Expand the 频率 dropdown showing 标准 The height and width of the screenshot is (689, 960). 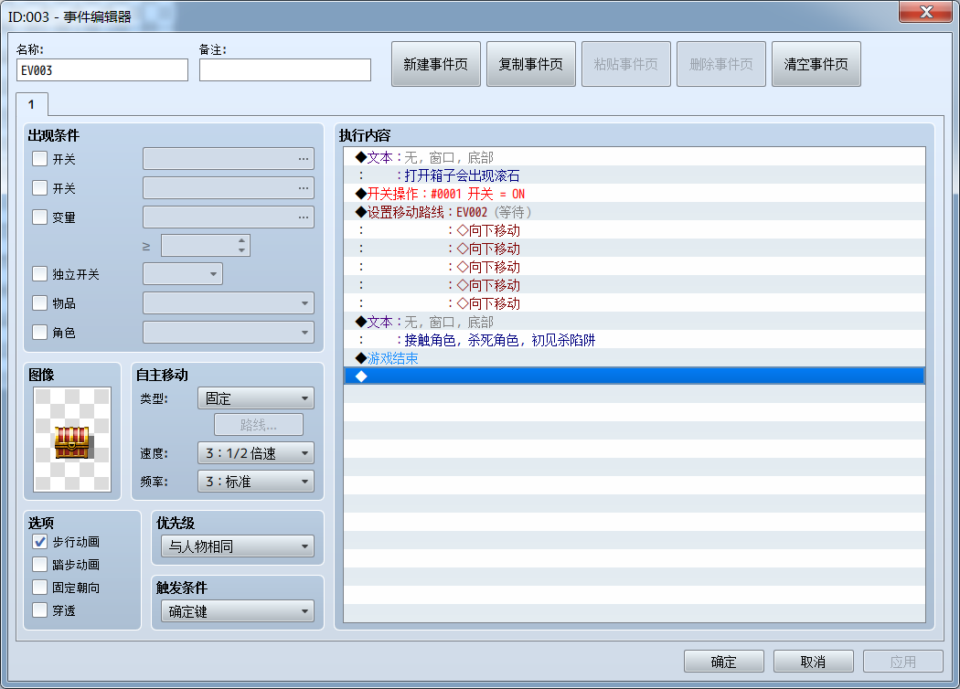256,482
